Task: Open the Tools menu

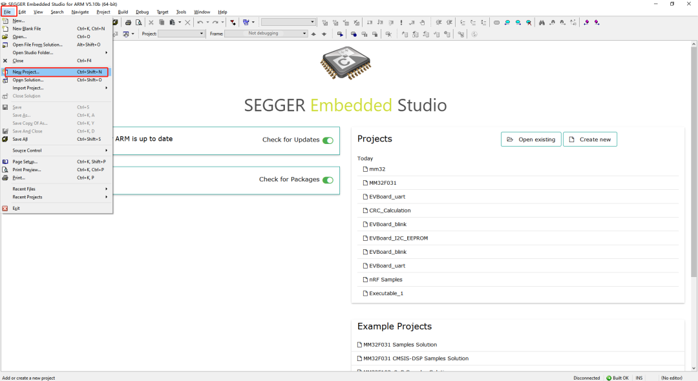Action: click(181, 12)
